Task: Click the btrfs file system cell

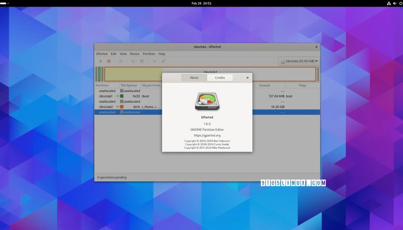Action: 136,107
